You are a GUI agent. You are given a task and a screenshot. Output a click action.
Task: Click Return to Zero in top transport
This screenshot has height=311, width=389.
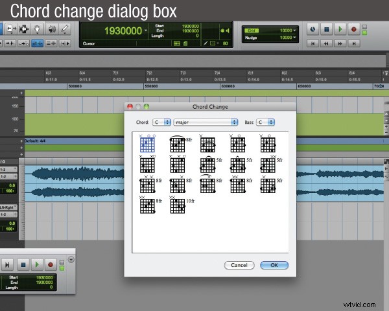coord(313,43)
